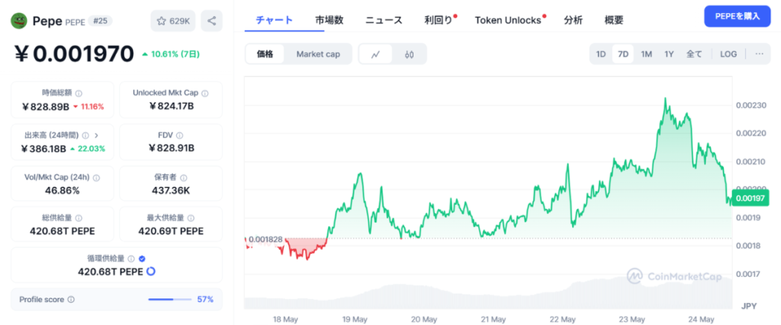Click the info icon beside FDV
Viewport: 781px width, 325px height.
point(179,135)
